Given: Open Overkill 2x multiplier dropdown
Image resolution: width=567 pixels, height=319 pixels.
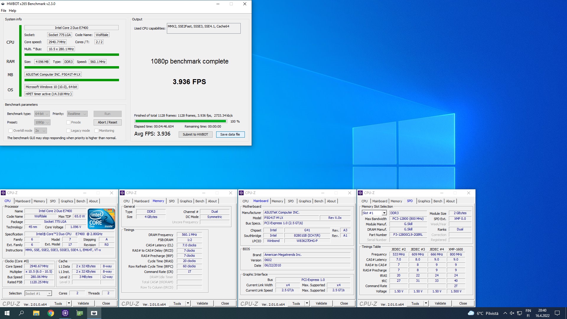Looking at the screenshot, I should coord(40,131).
